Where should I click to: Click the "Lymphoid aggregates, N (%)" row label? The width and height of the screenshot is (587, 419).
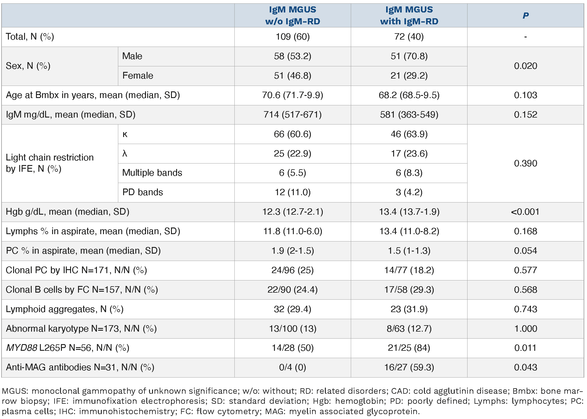click(65, 309)
